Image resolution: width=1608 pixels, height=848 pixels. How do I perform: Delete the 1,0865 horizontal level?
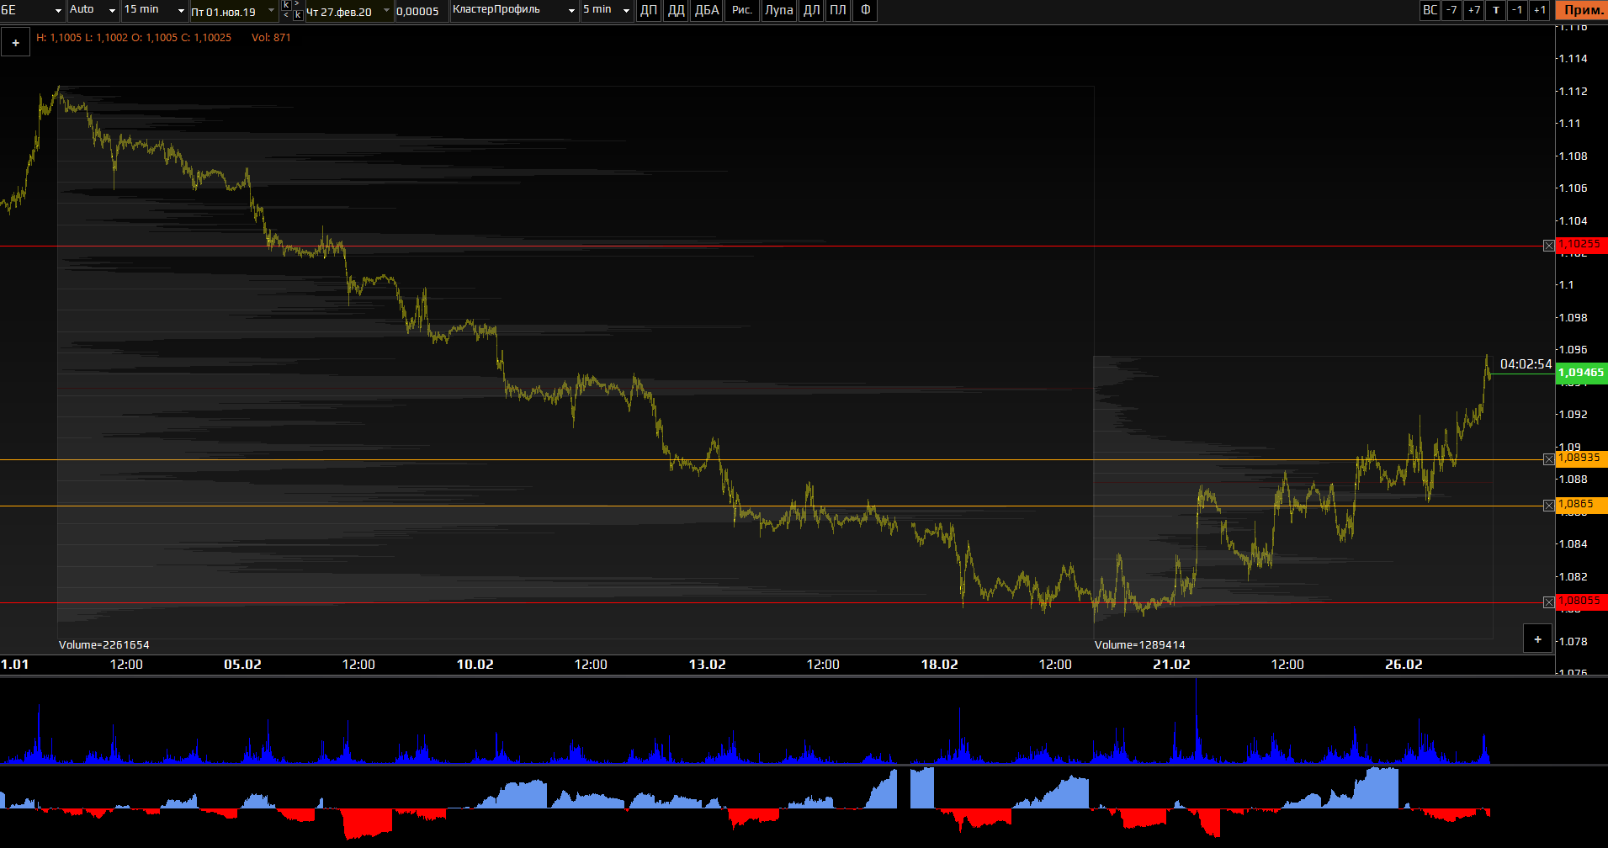[1548, 506]
